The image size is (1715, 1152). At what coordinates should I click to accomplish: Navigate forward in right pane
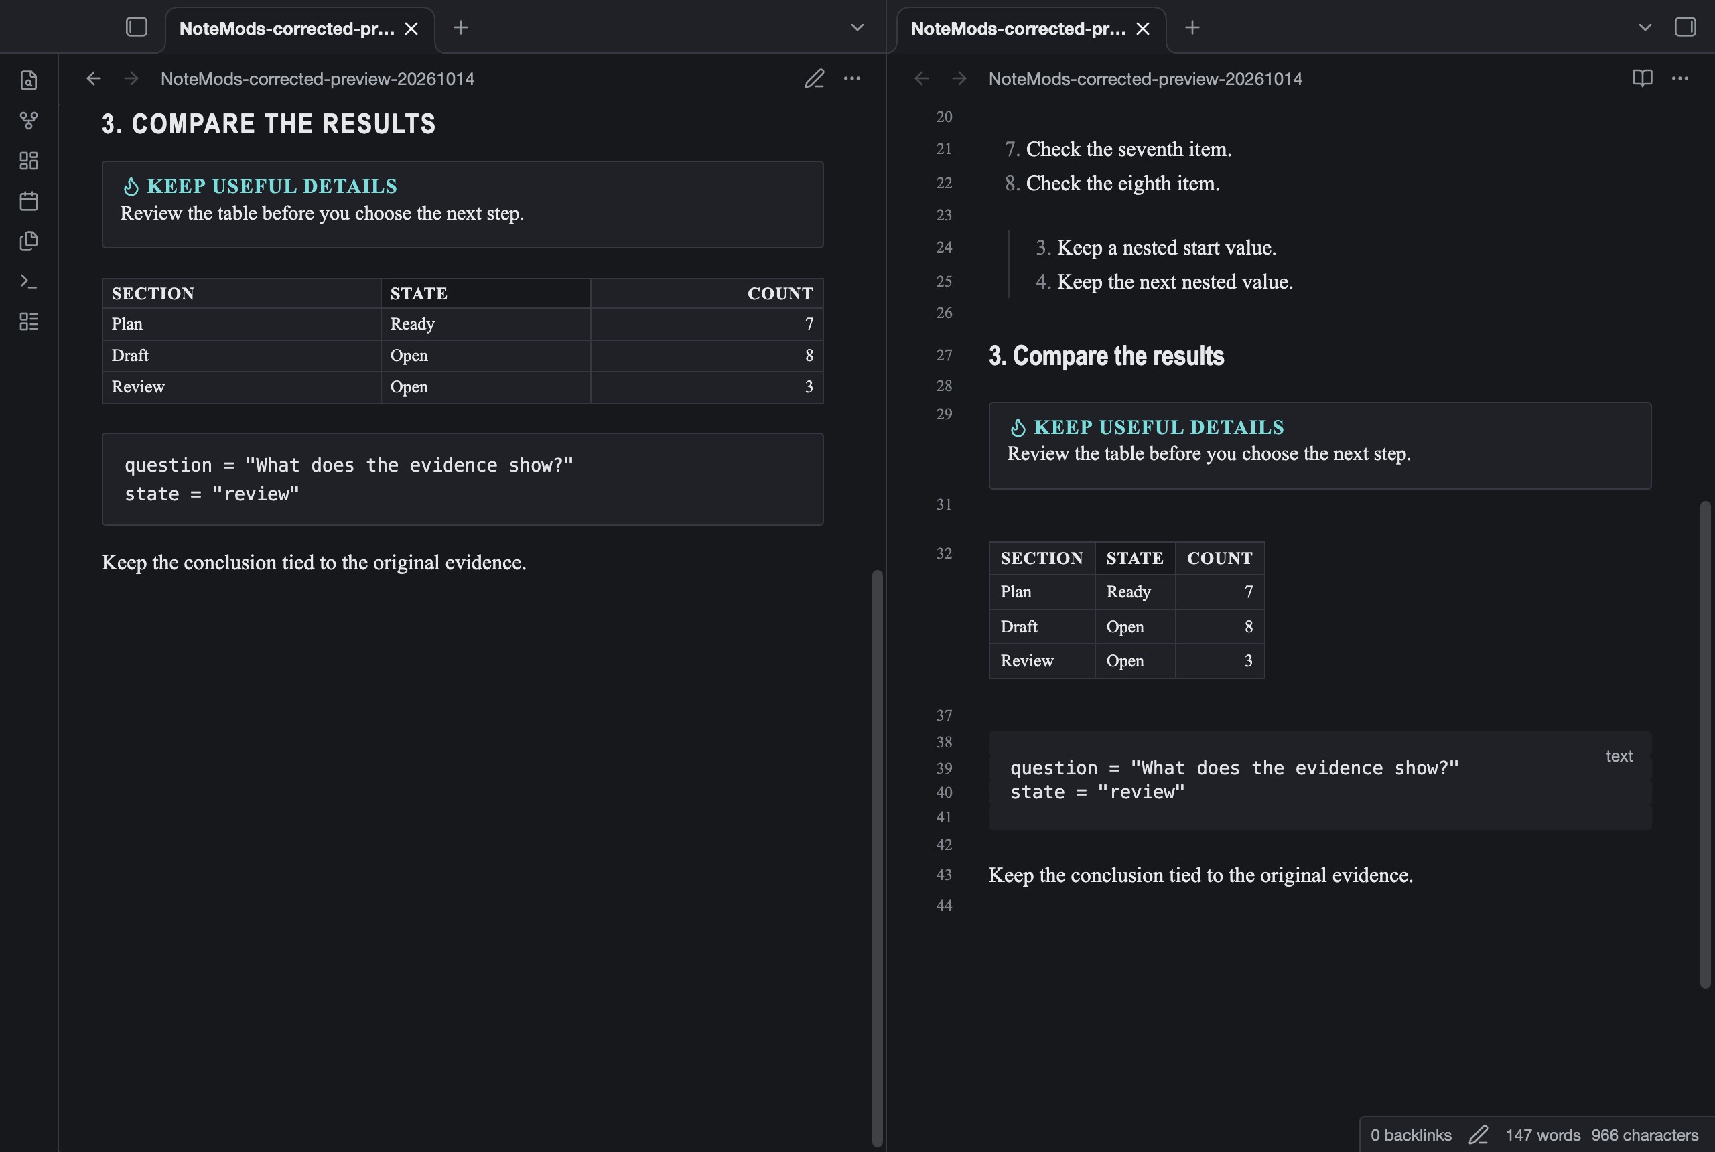pyautogui.click(x=959, y=78)
